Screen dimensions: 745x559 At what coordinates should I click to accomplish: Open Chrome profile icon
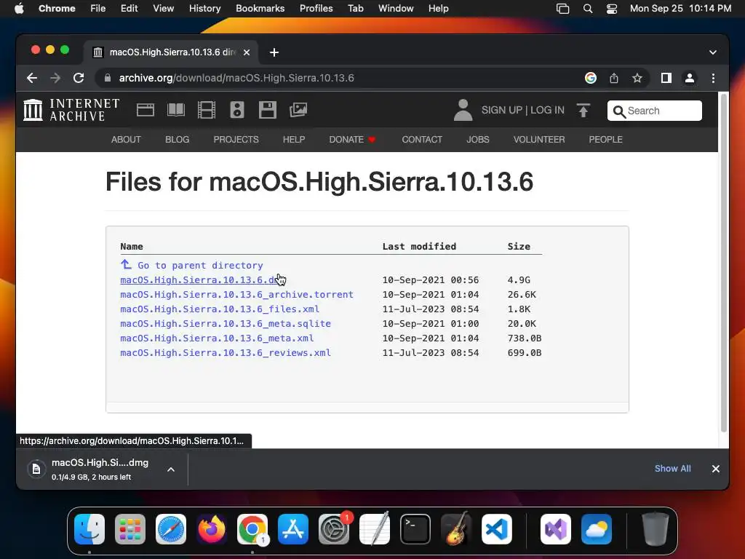(690, 78)
